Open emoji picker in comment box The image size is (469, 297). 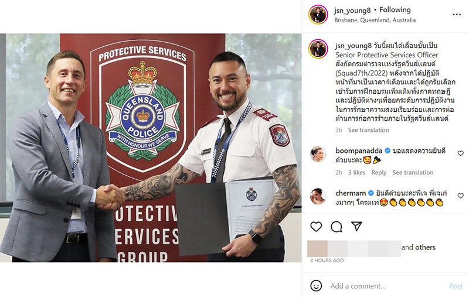click(316, 286)
